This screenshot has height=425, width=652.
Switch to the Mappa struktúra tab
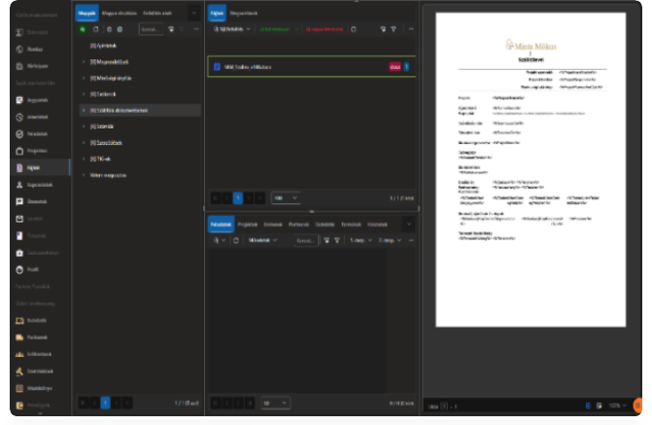(x=120, y=14)
